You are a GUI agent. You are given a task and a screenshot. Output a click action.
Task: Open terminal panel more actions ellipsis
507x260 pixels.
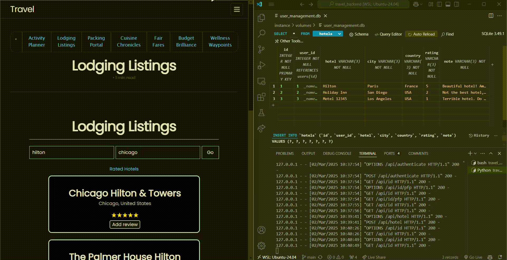[482, 153]
